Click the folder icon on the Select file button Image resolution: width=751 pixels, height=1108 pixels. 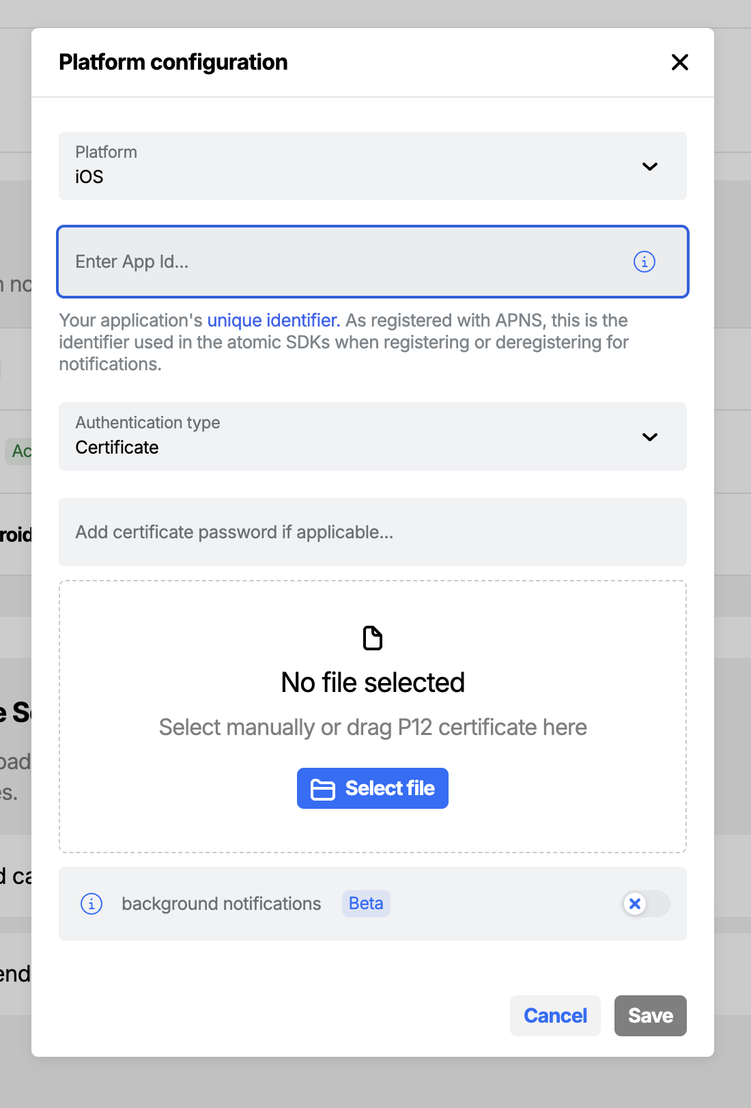pyautogui.click(x=324, y=788)
